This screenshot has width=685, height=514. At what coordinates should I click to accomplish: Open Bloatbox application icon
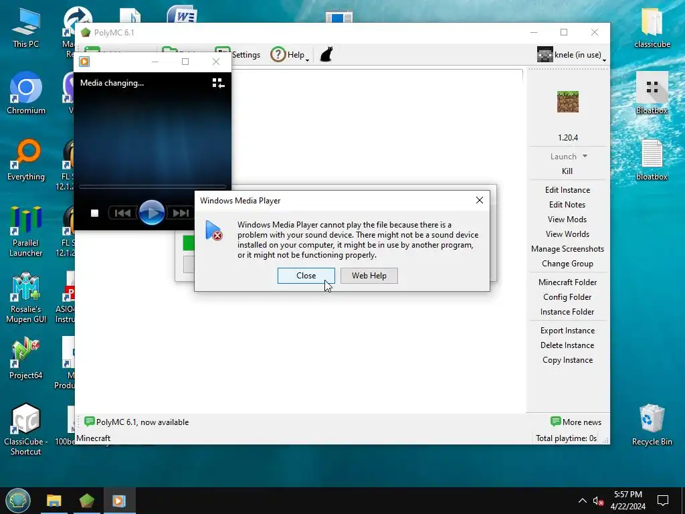(652, 93)
